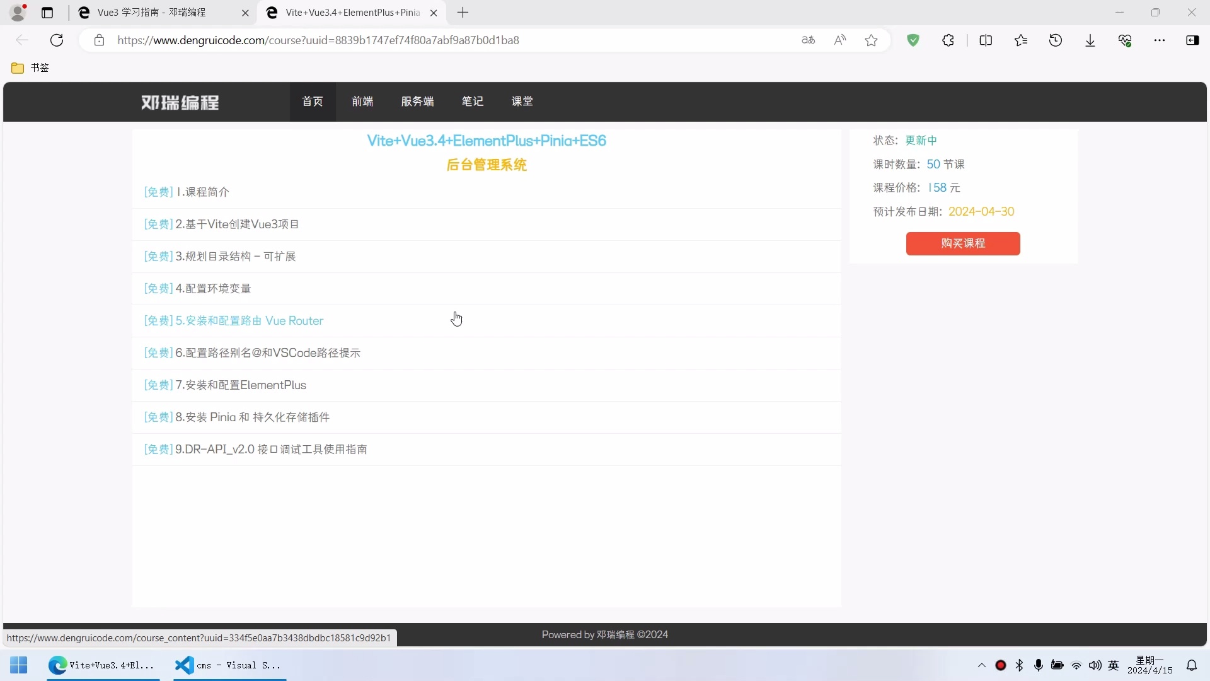Start read aloud from the address bar
The width and height of the screenshot is (1210, 681).
click(840, 40)
